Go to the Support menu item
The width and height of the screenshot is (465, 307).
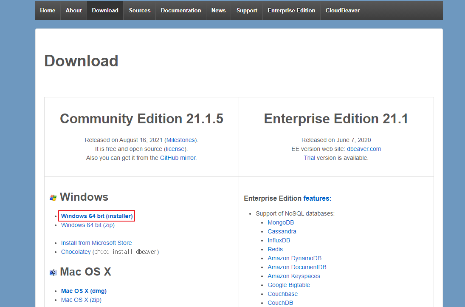[x=247, y=10]
